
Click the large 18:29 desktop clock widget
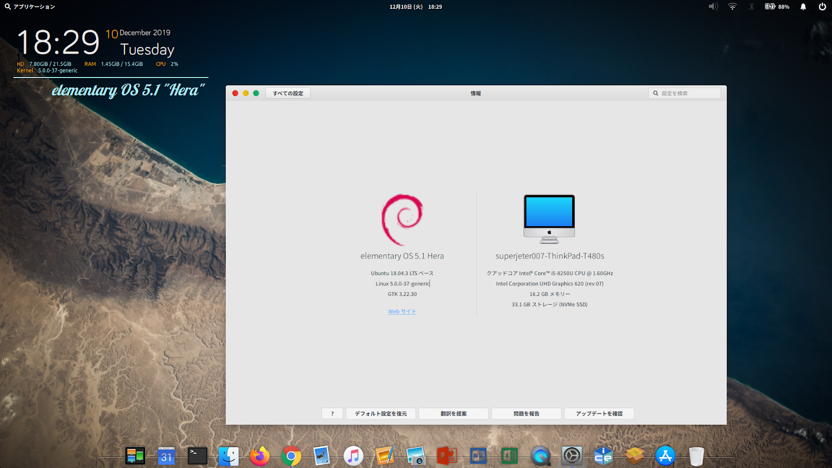(58, 42)
